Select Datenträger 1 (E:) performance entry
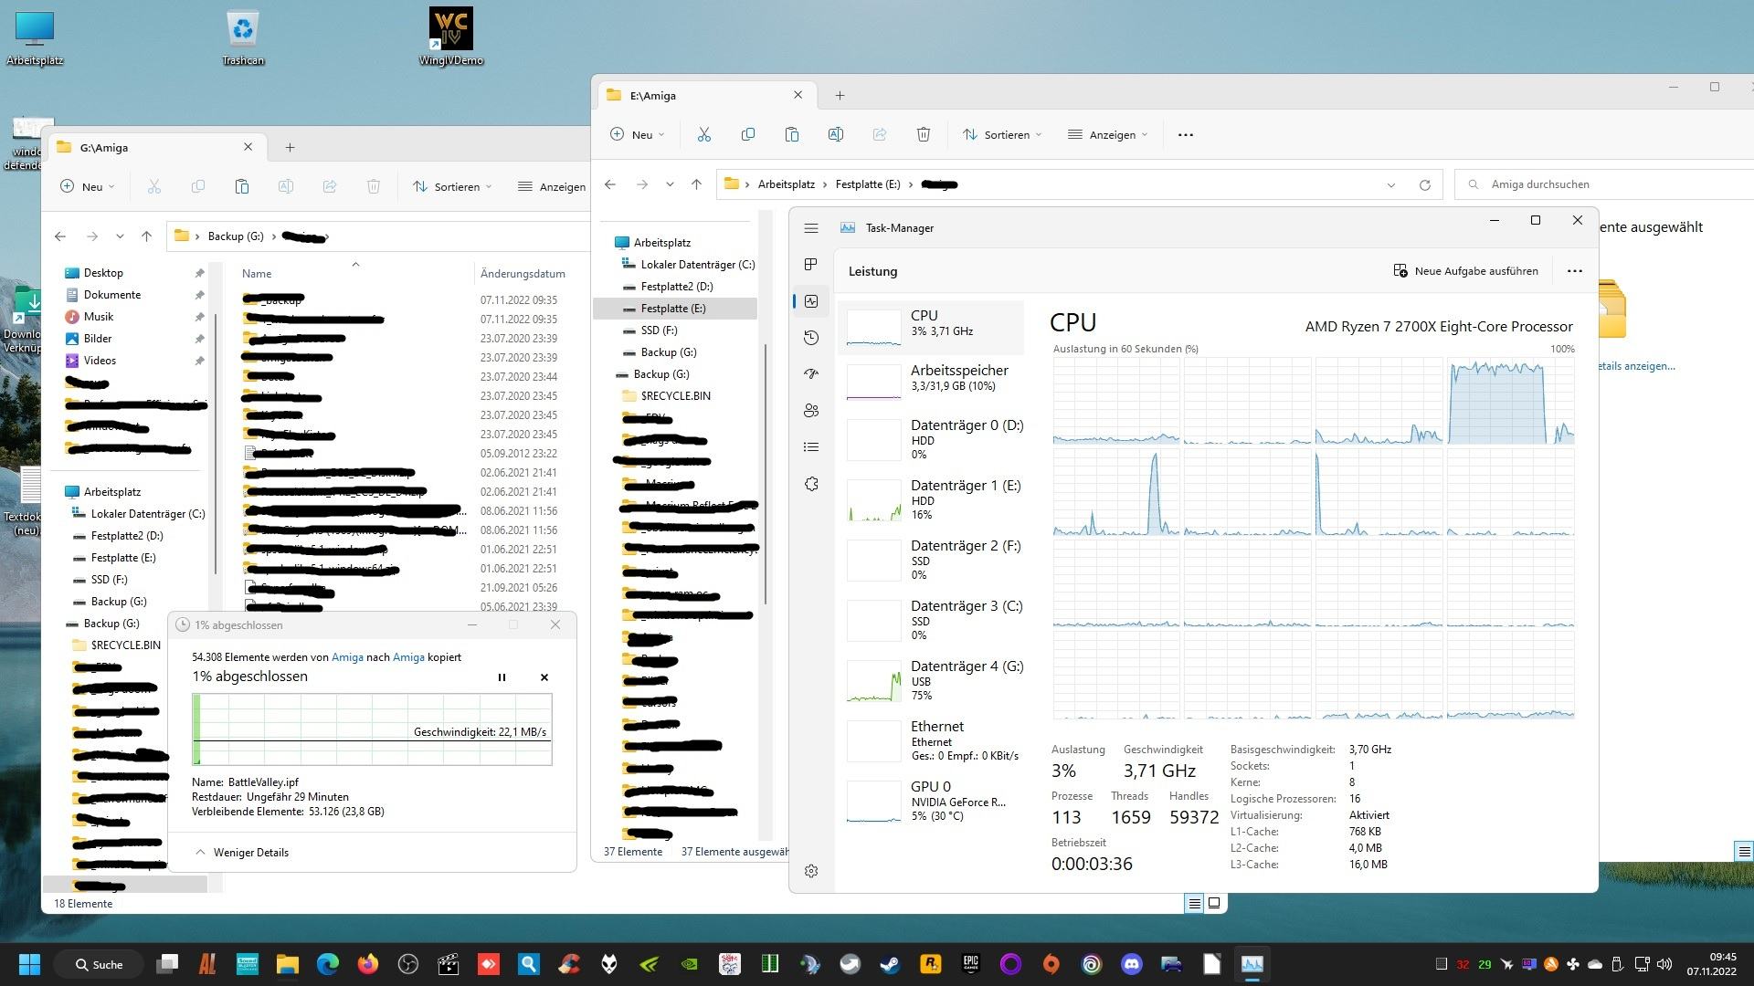 [x=931, y=499]
